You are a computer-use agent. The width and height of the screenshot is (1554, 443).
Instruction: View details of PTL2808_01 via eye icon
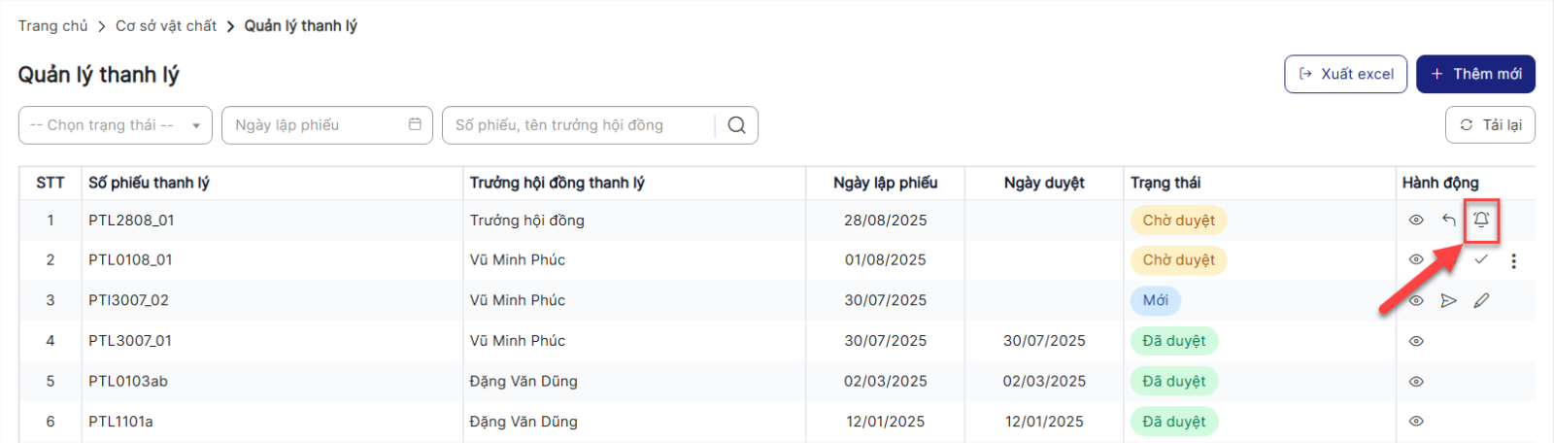click(1416, 220)
